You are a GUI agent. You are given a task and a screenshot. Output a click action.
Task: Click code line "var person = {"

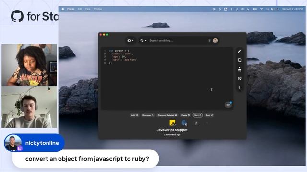coord(119,51)
